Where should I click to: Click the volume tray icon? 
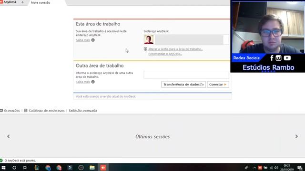(x=276, y=168)
